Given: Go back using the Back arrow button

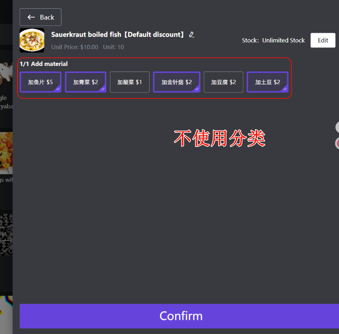Looking at the screenshot, I should (x=41, y=17).
